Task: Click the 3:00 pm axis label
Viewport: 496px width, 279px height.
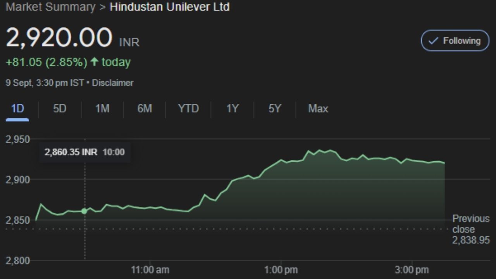Action: pyautogui.click(x=412, y=270)
